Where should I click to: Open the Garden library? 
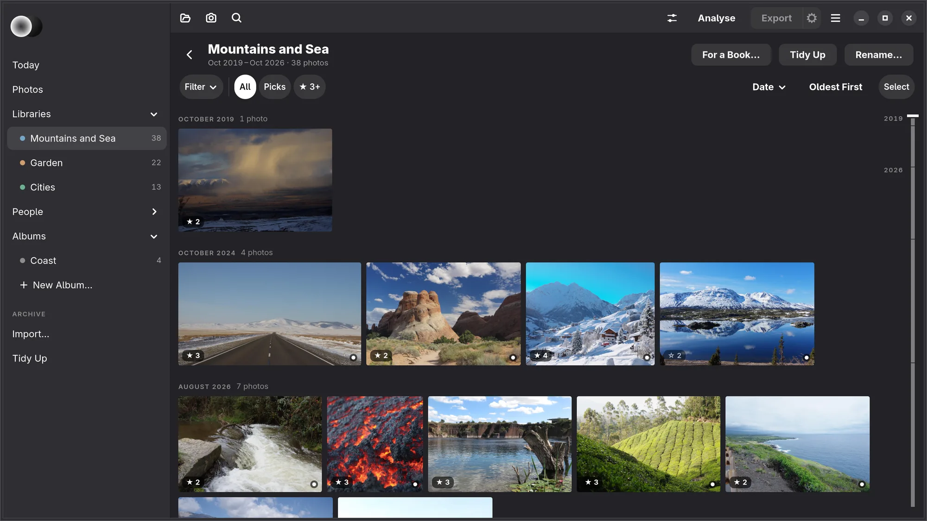(x=87, y=163)
